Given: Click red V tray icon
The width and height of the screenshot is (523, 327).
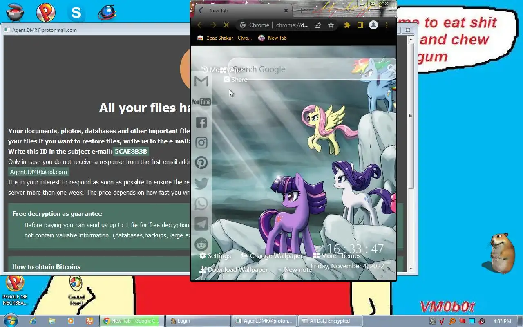Looking at the screenshot, I should click(x=442, y=321).
